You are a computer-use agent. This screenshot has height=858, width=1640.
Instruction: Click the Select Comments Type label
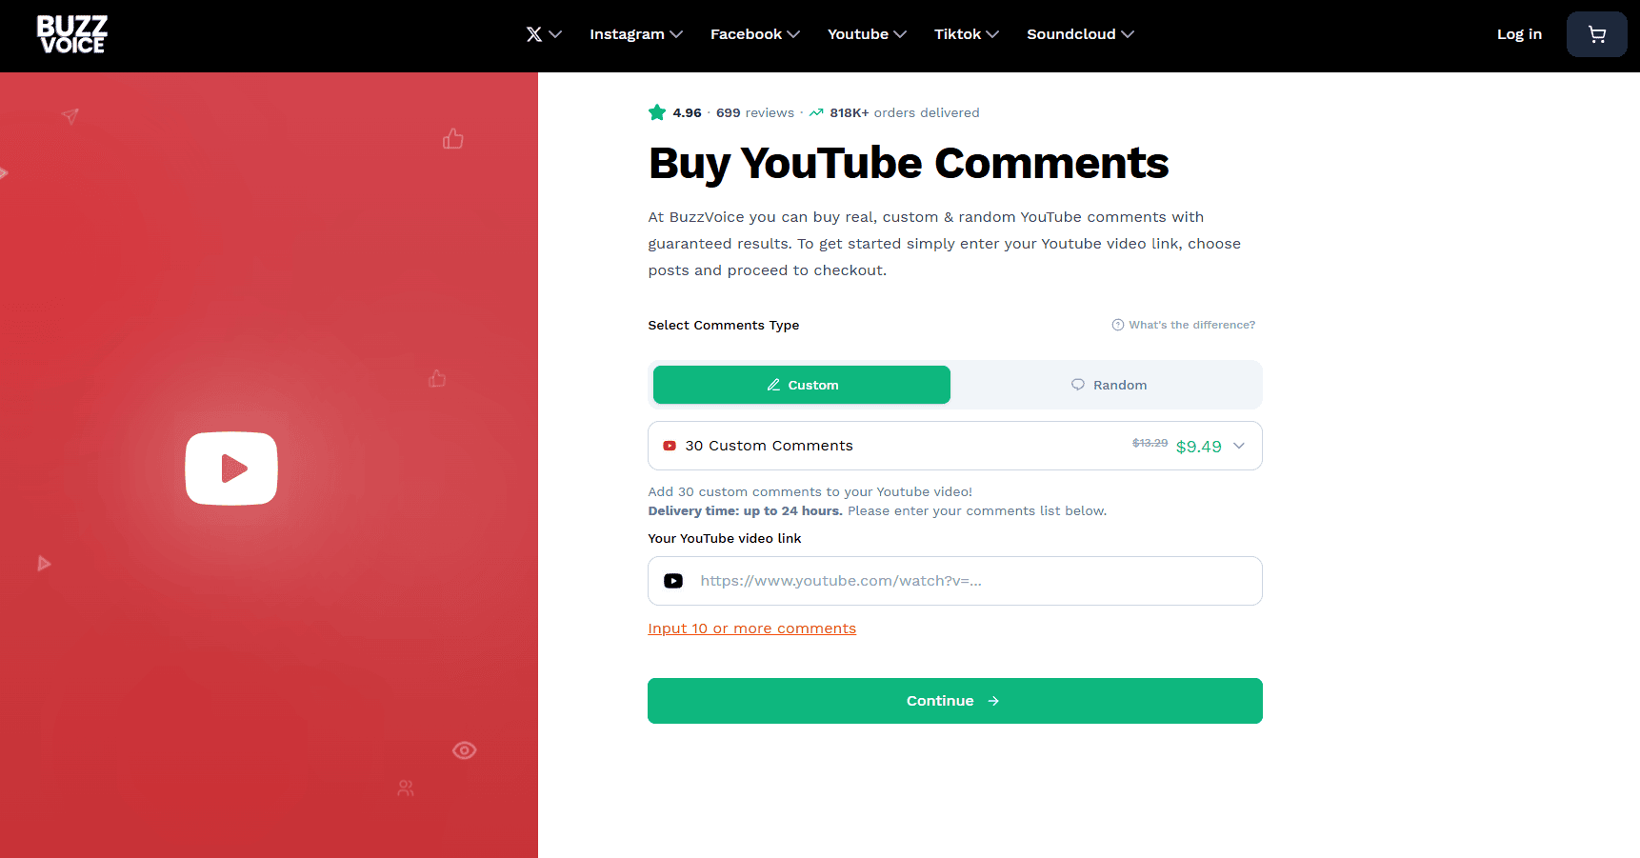[724, 325]
